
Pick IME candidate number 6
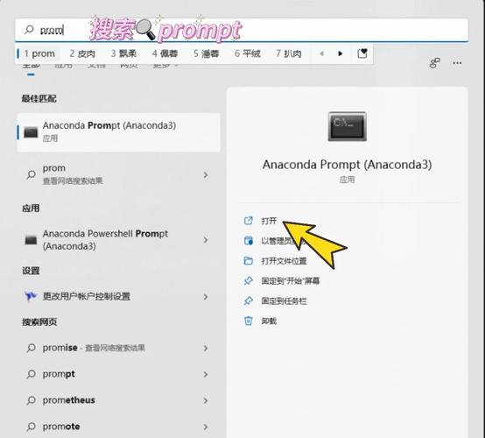248,53
